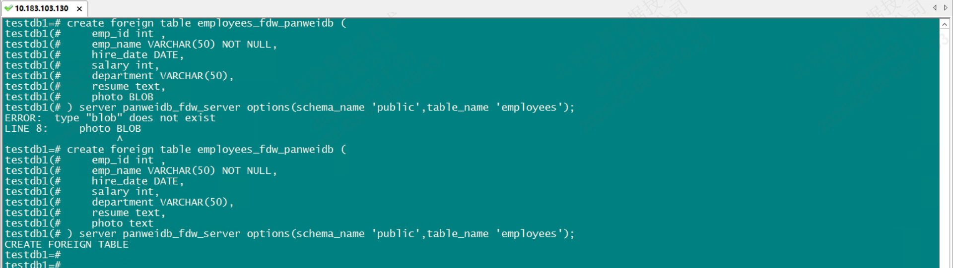Click the green checkmark on the session tab

8,8
